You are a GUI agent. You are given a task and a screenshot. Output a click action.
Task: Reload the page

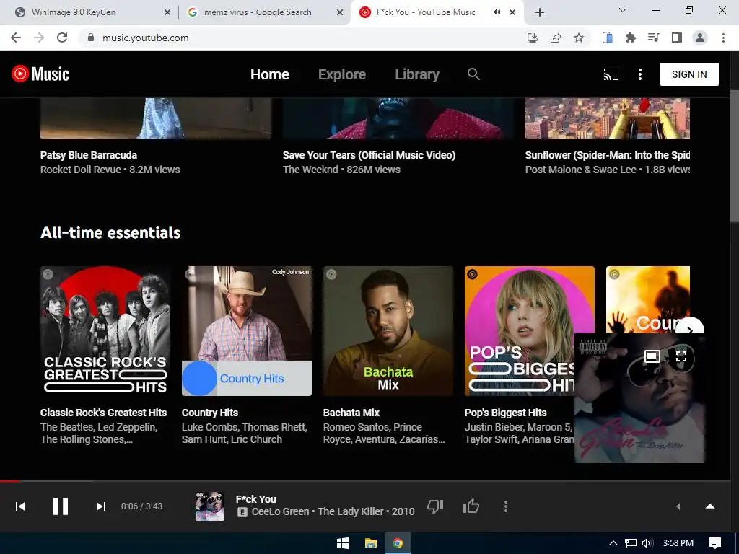(62, 38)
